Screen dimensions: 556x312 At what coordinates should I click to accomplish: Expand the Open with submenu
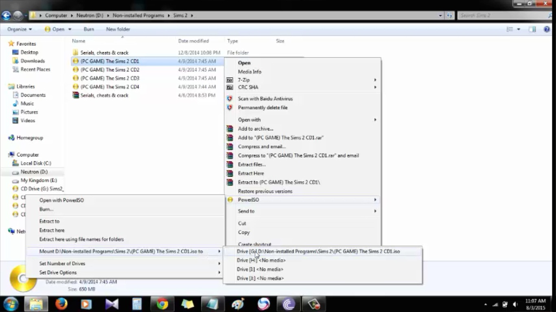(302, 119)
